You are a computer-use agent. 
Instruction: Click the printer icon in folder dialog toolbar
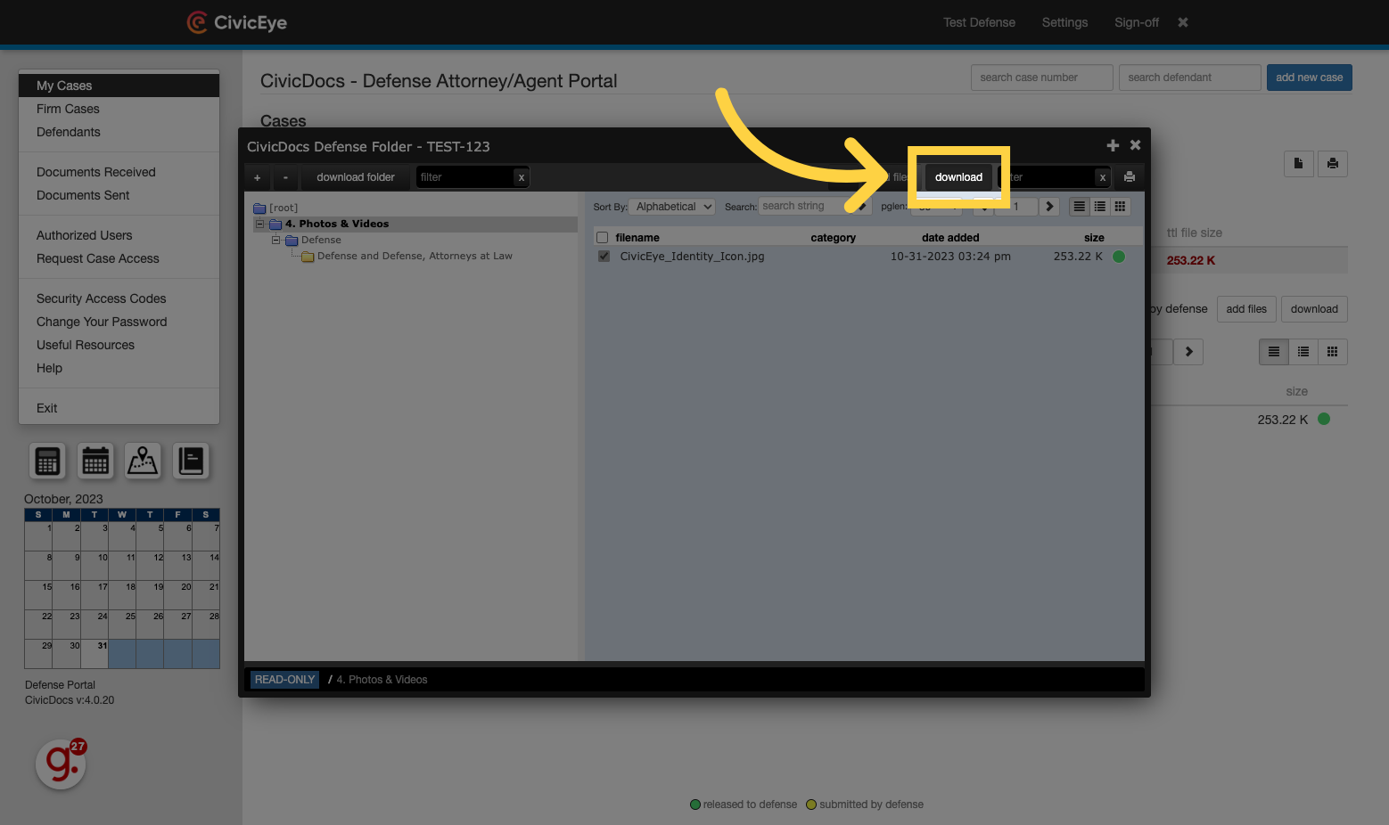[1130, 176]
